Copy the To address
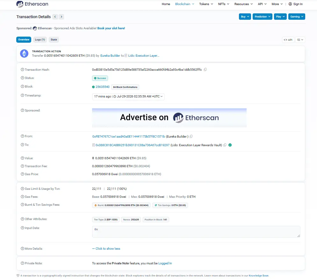 pyautogui.click(x=225, y=145)
